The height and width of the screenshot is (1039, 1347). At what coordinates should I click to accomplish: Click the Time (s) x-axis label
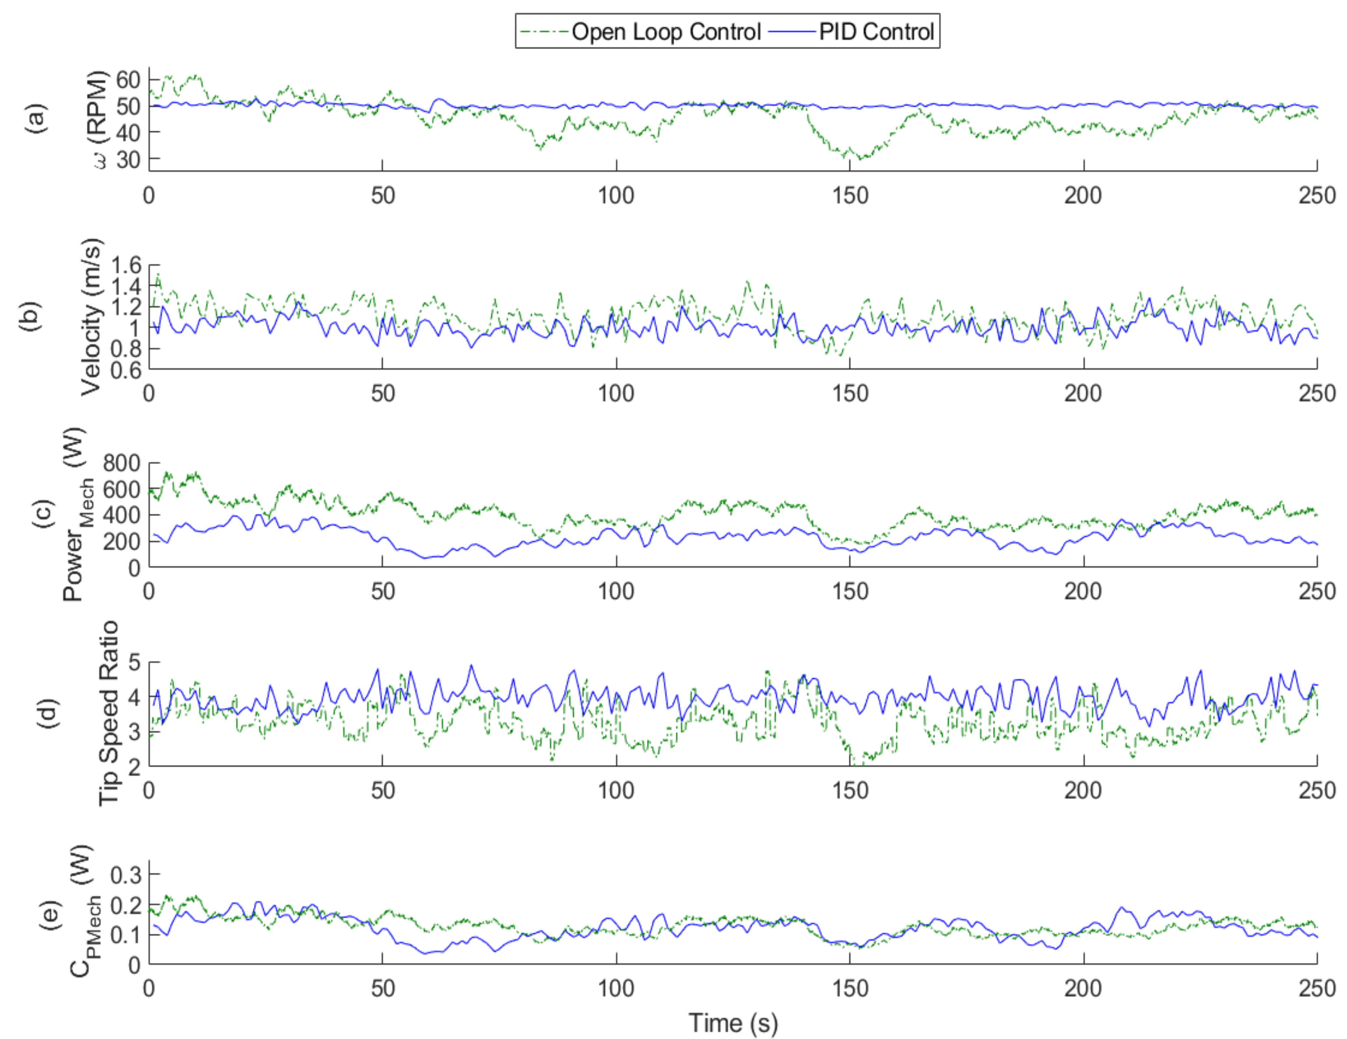[733, 1023]
